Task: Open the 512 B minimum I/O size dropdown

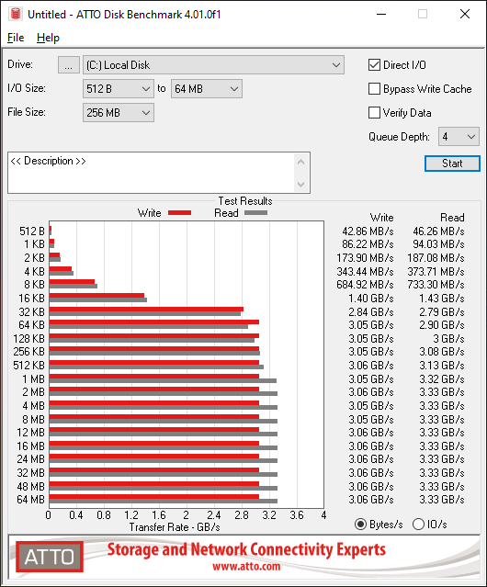Action: (119, 89)
